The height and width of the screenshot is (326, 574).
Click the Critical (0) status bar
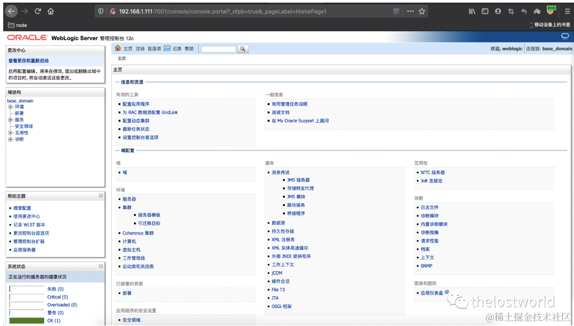tap(27, 297)
